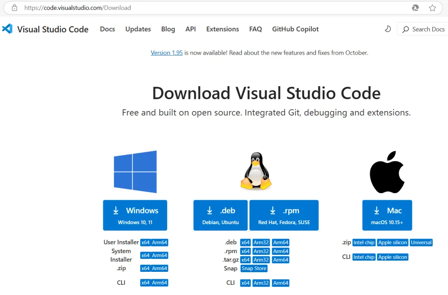This screenshot has height=295, width=448.
Task: Toggle the dark theme moon icon
Action: [x=388, y=29]
